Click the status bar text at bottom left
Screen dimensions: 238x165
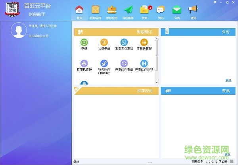click(x=76, y=161)
